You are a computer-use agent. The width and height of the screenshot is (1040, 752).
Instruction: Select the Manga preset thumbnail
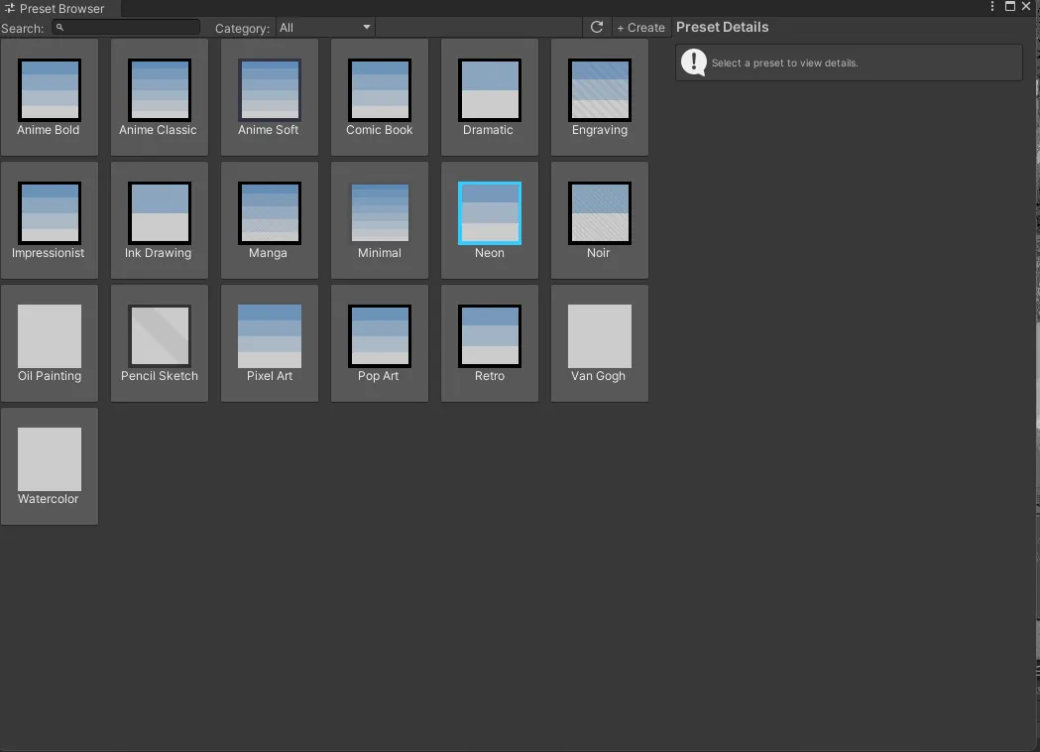[x=270, y=213]
